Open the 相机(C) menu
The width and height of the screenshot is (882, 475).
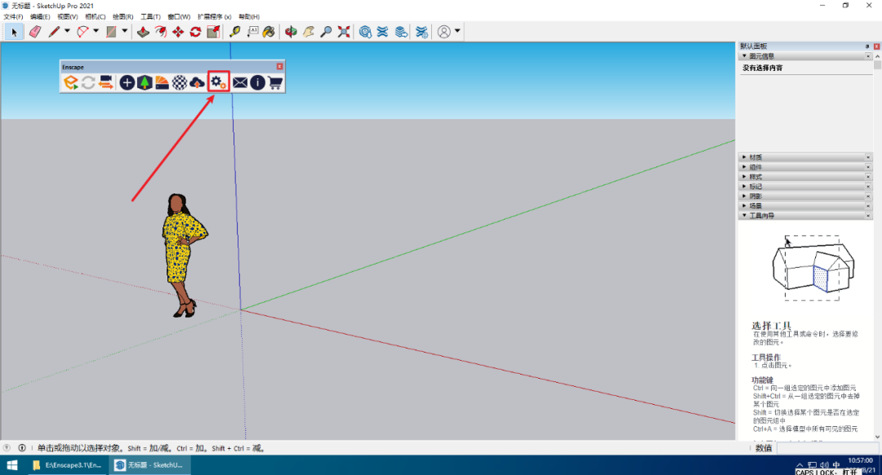(96, 16)
